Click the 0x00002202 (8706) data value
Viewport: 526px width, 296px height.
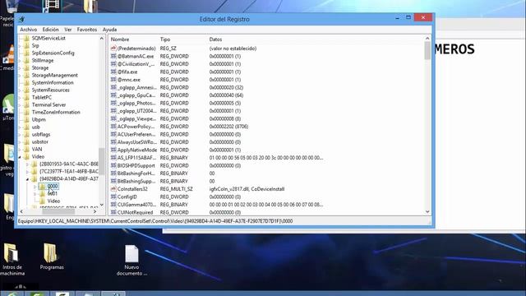pyautogui.click(x=228, y=127)
